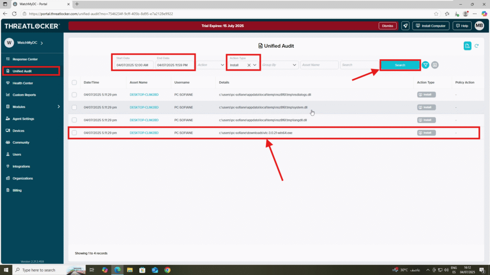Open DESKTOP-CLIM2BD link in vlc exe row
This screenshot has height=275, width=490.
[144, 133]
